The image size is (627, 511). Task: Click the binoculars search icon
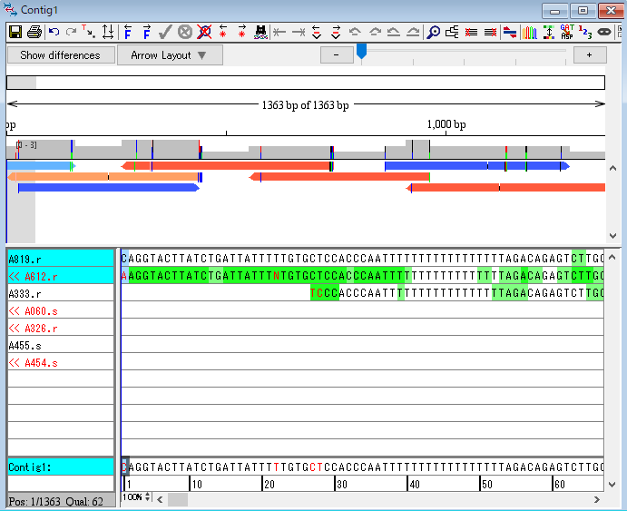[x=260, y=32]
